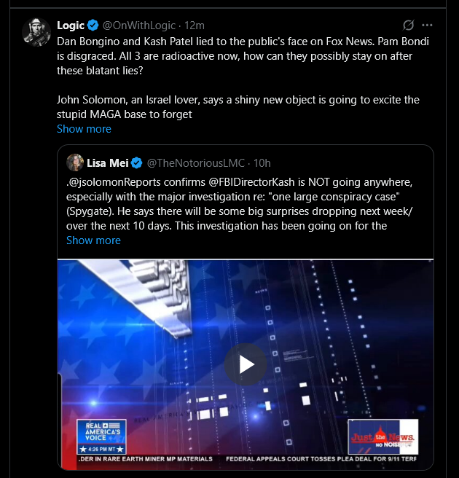Click the news ticker headline about 9/11 plea deal
The height and width of the screenshot is (478, 459).
321,459
